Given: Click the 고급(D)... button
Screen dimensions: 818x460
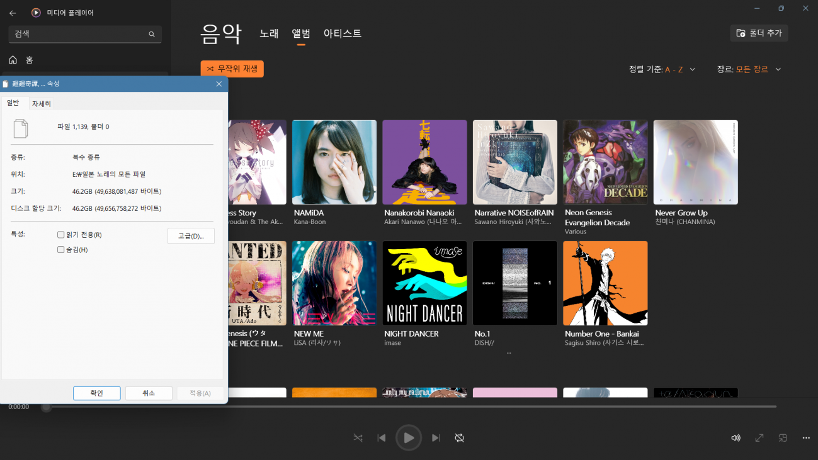Looking at the screenshot, I should (x=191, y=236).
